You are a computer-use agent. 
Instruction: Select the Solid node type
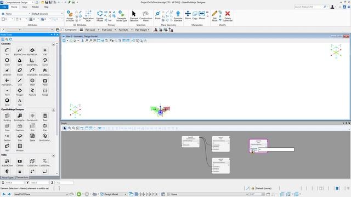pyautogui.click(x=7, y=101)
